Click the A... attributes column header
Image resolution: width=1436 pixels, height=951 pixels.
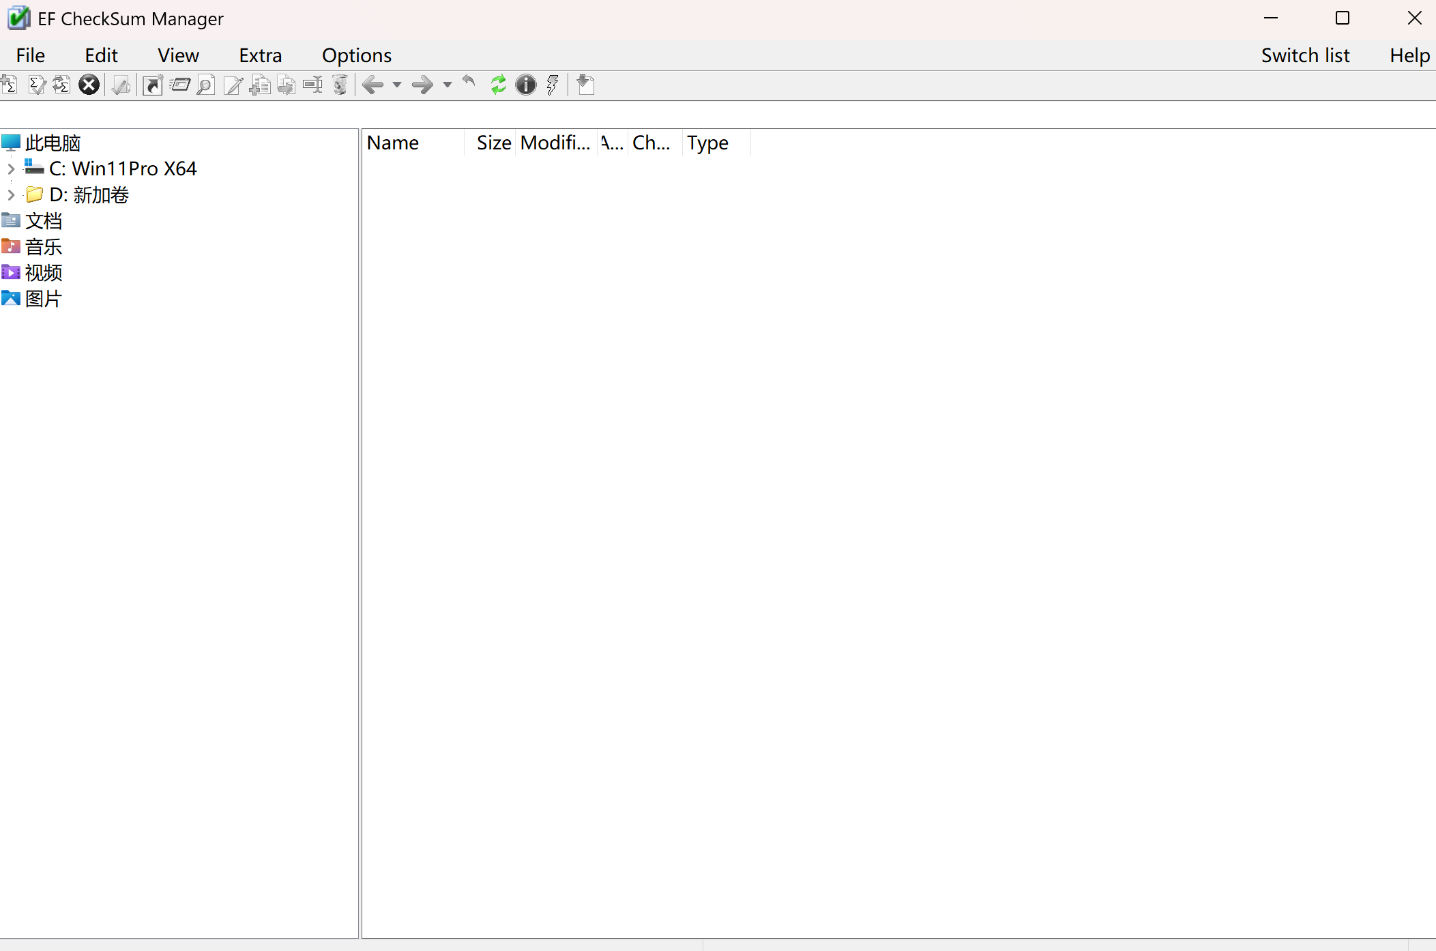[x=613, y=143]
